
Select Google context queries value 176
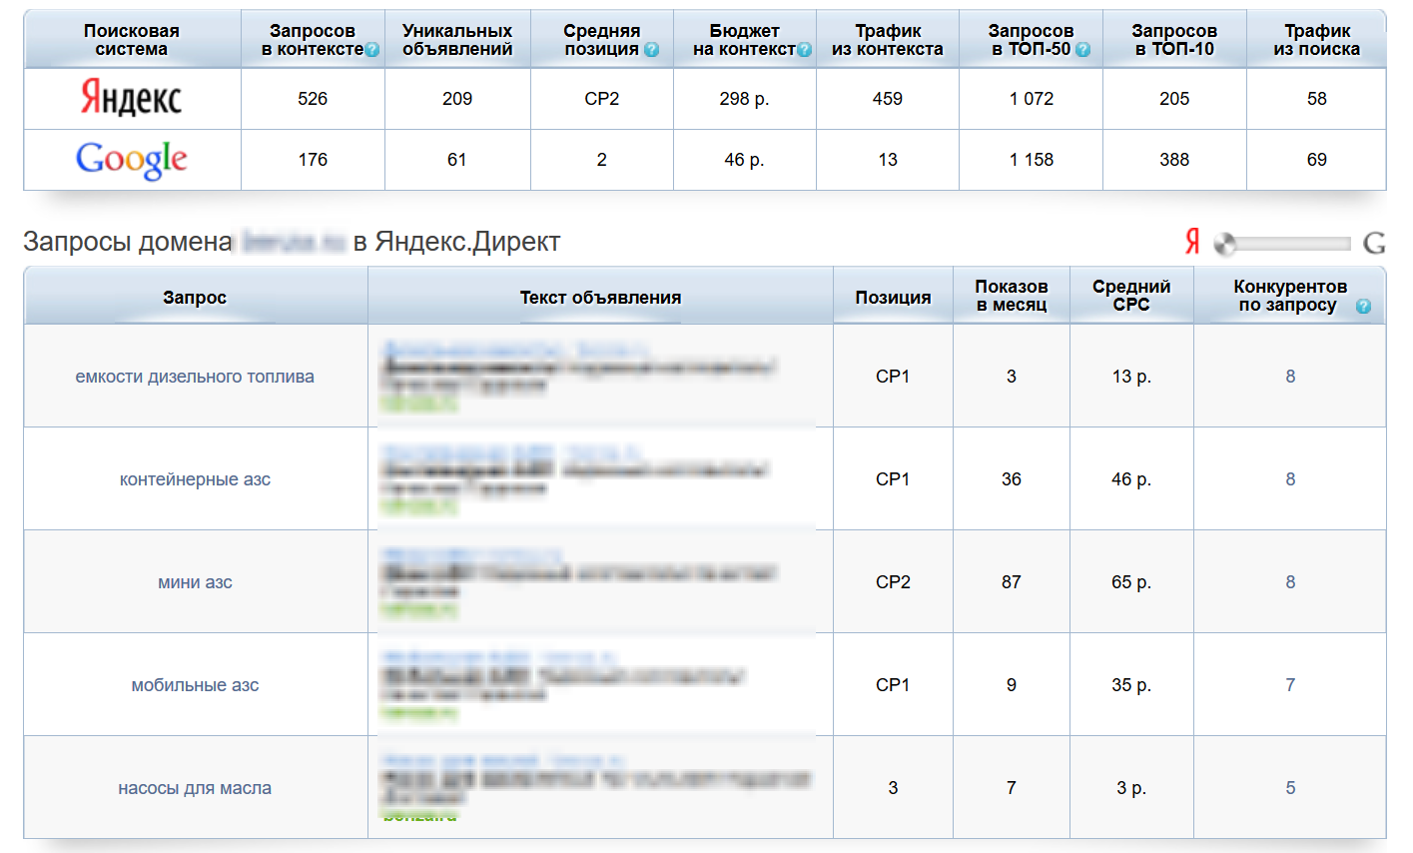click(x=313, y=160)
